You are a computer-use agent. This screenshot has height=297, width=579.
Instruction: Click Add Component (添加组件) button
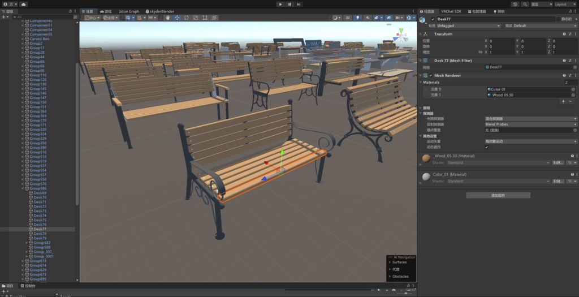tap(498, 195)
